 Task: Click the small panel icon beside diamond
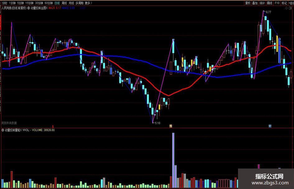click(x=291, y=8)
